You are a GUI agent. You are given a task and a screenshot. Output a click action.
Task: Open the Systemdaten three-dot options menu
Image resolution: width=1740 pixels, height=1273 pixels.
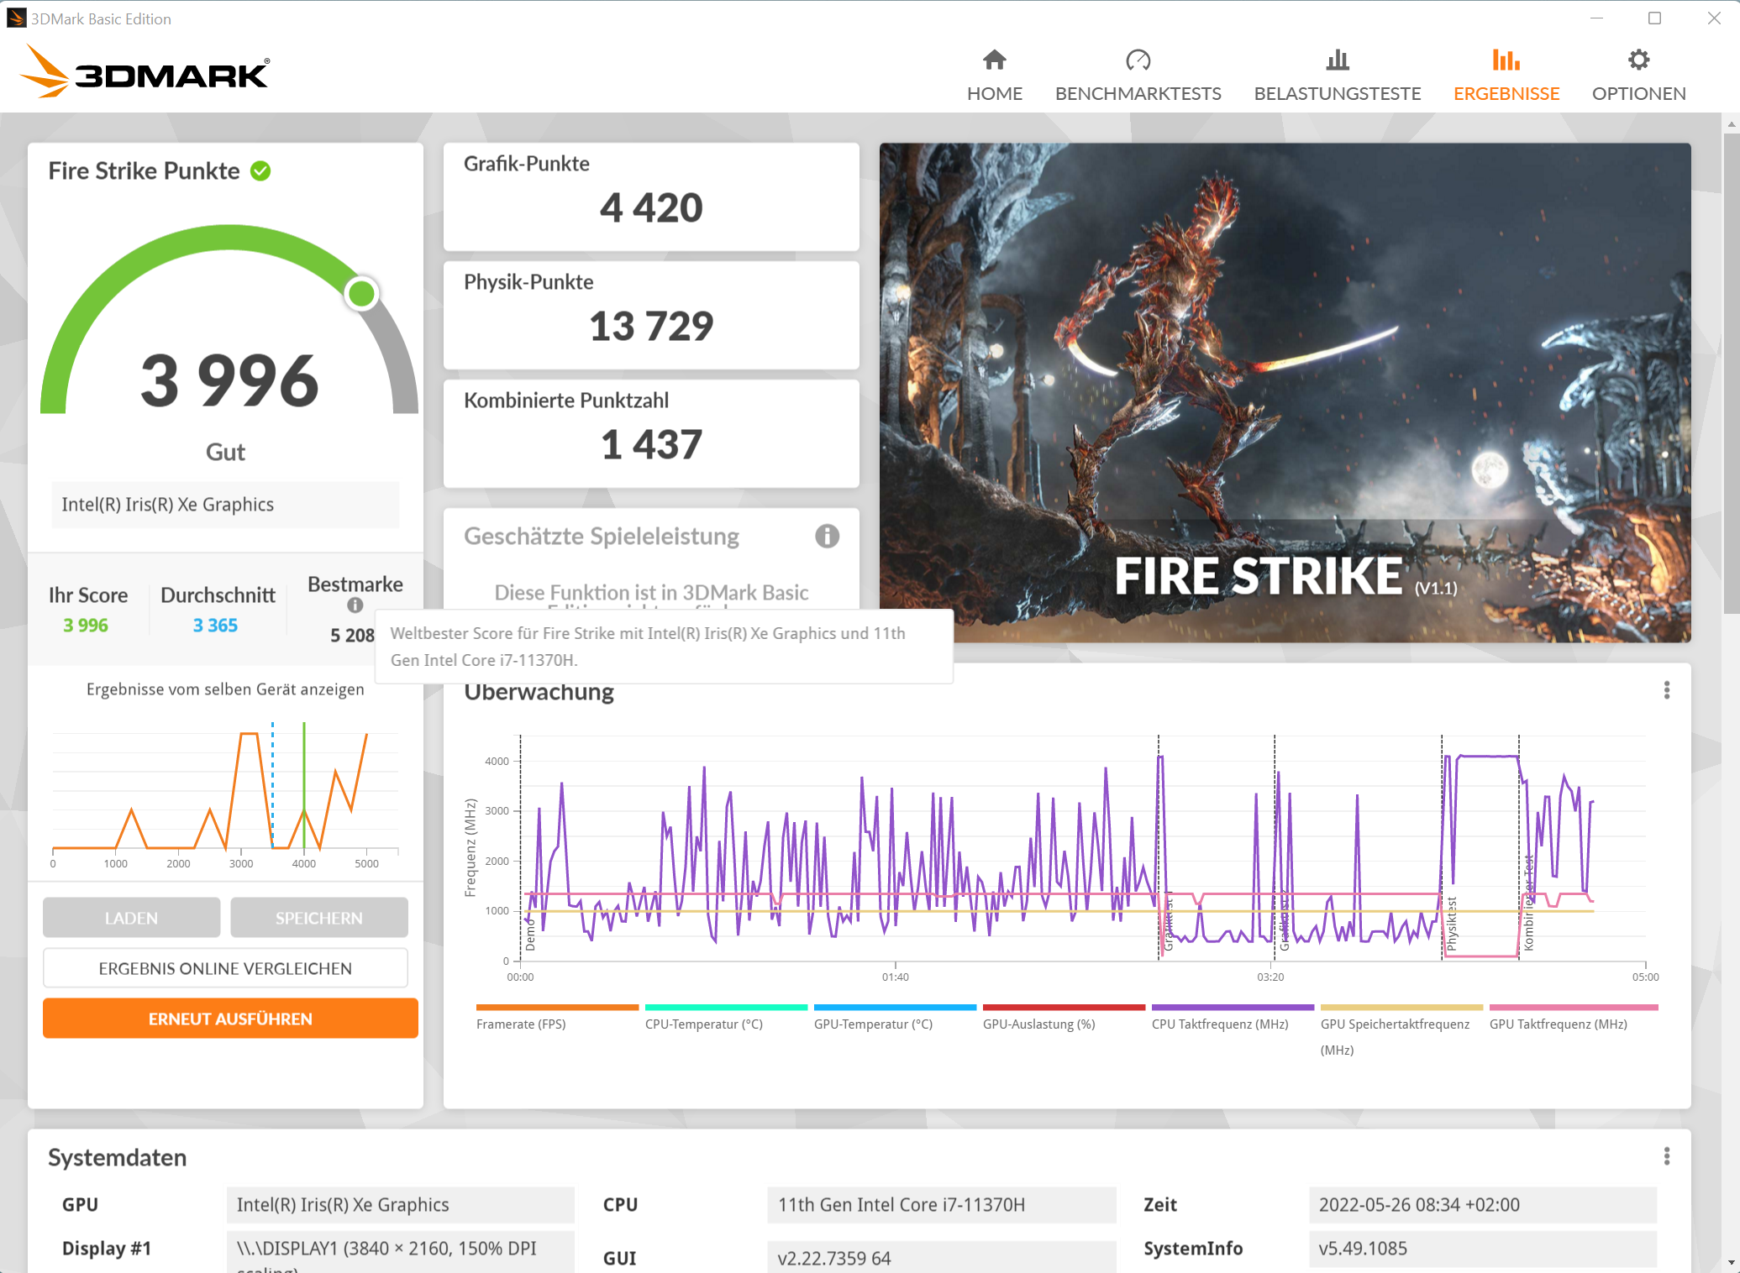(1667, 1155)
